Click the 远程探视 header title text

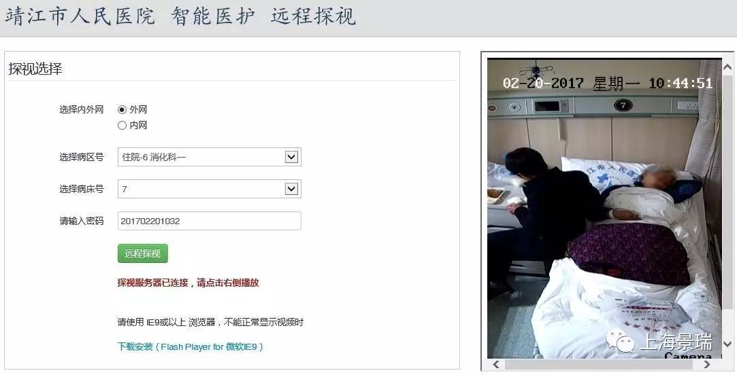pyautogui.click(x=313, y=16)
